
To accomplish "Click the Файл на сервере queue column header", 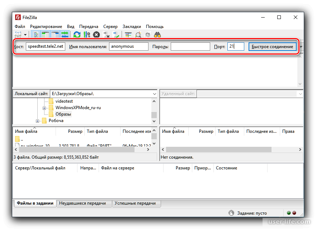I will tap(131, 168).
